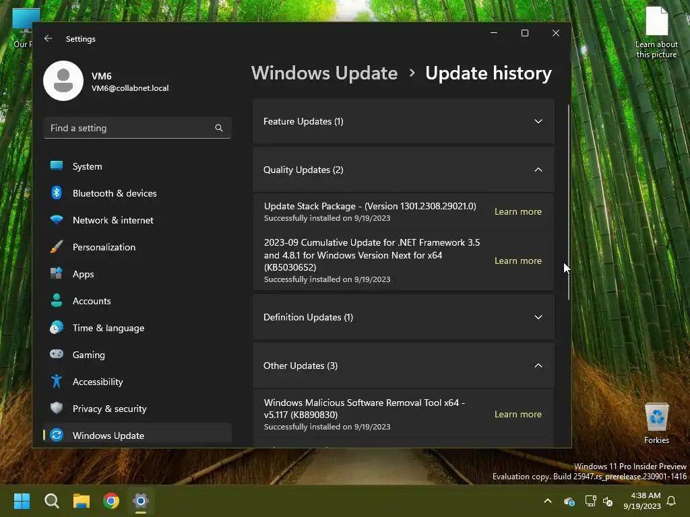690x517 pixels.
Task: Learn more about KB5030652 .NET update
Action: coord(518,261)
